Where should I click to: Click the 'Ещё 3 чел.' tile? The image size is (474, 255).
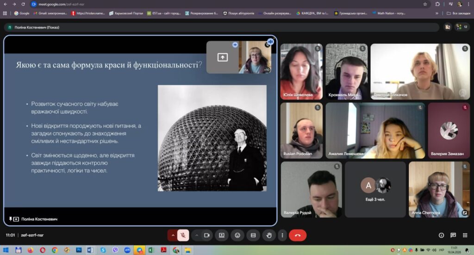[375, 189]
